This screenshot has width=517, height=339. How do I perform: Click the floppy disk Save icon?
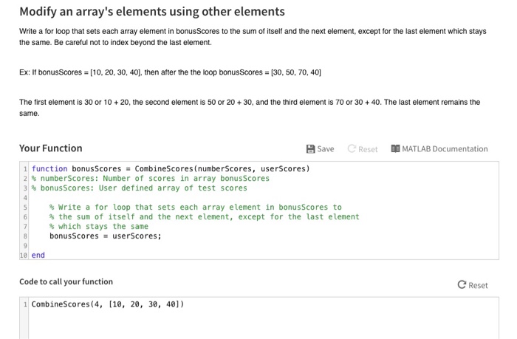click(310, 149)
